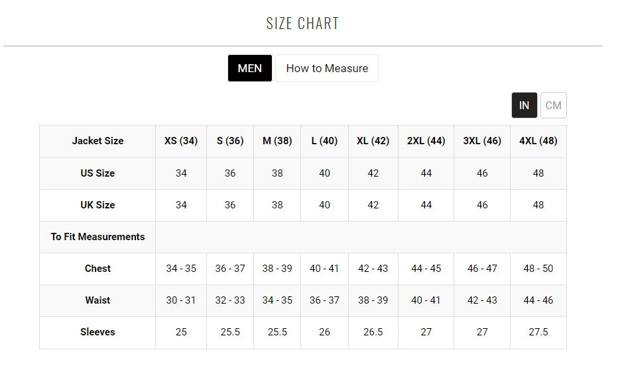Select the XL (42) column header

click(x=373, y=141)
